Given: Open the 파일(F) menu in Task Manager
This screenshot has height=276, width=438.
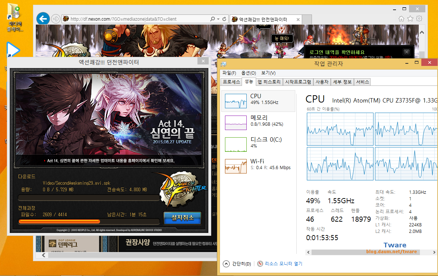Looking at the screenshot, I should (229, 73).
